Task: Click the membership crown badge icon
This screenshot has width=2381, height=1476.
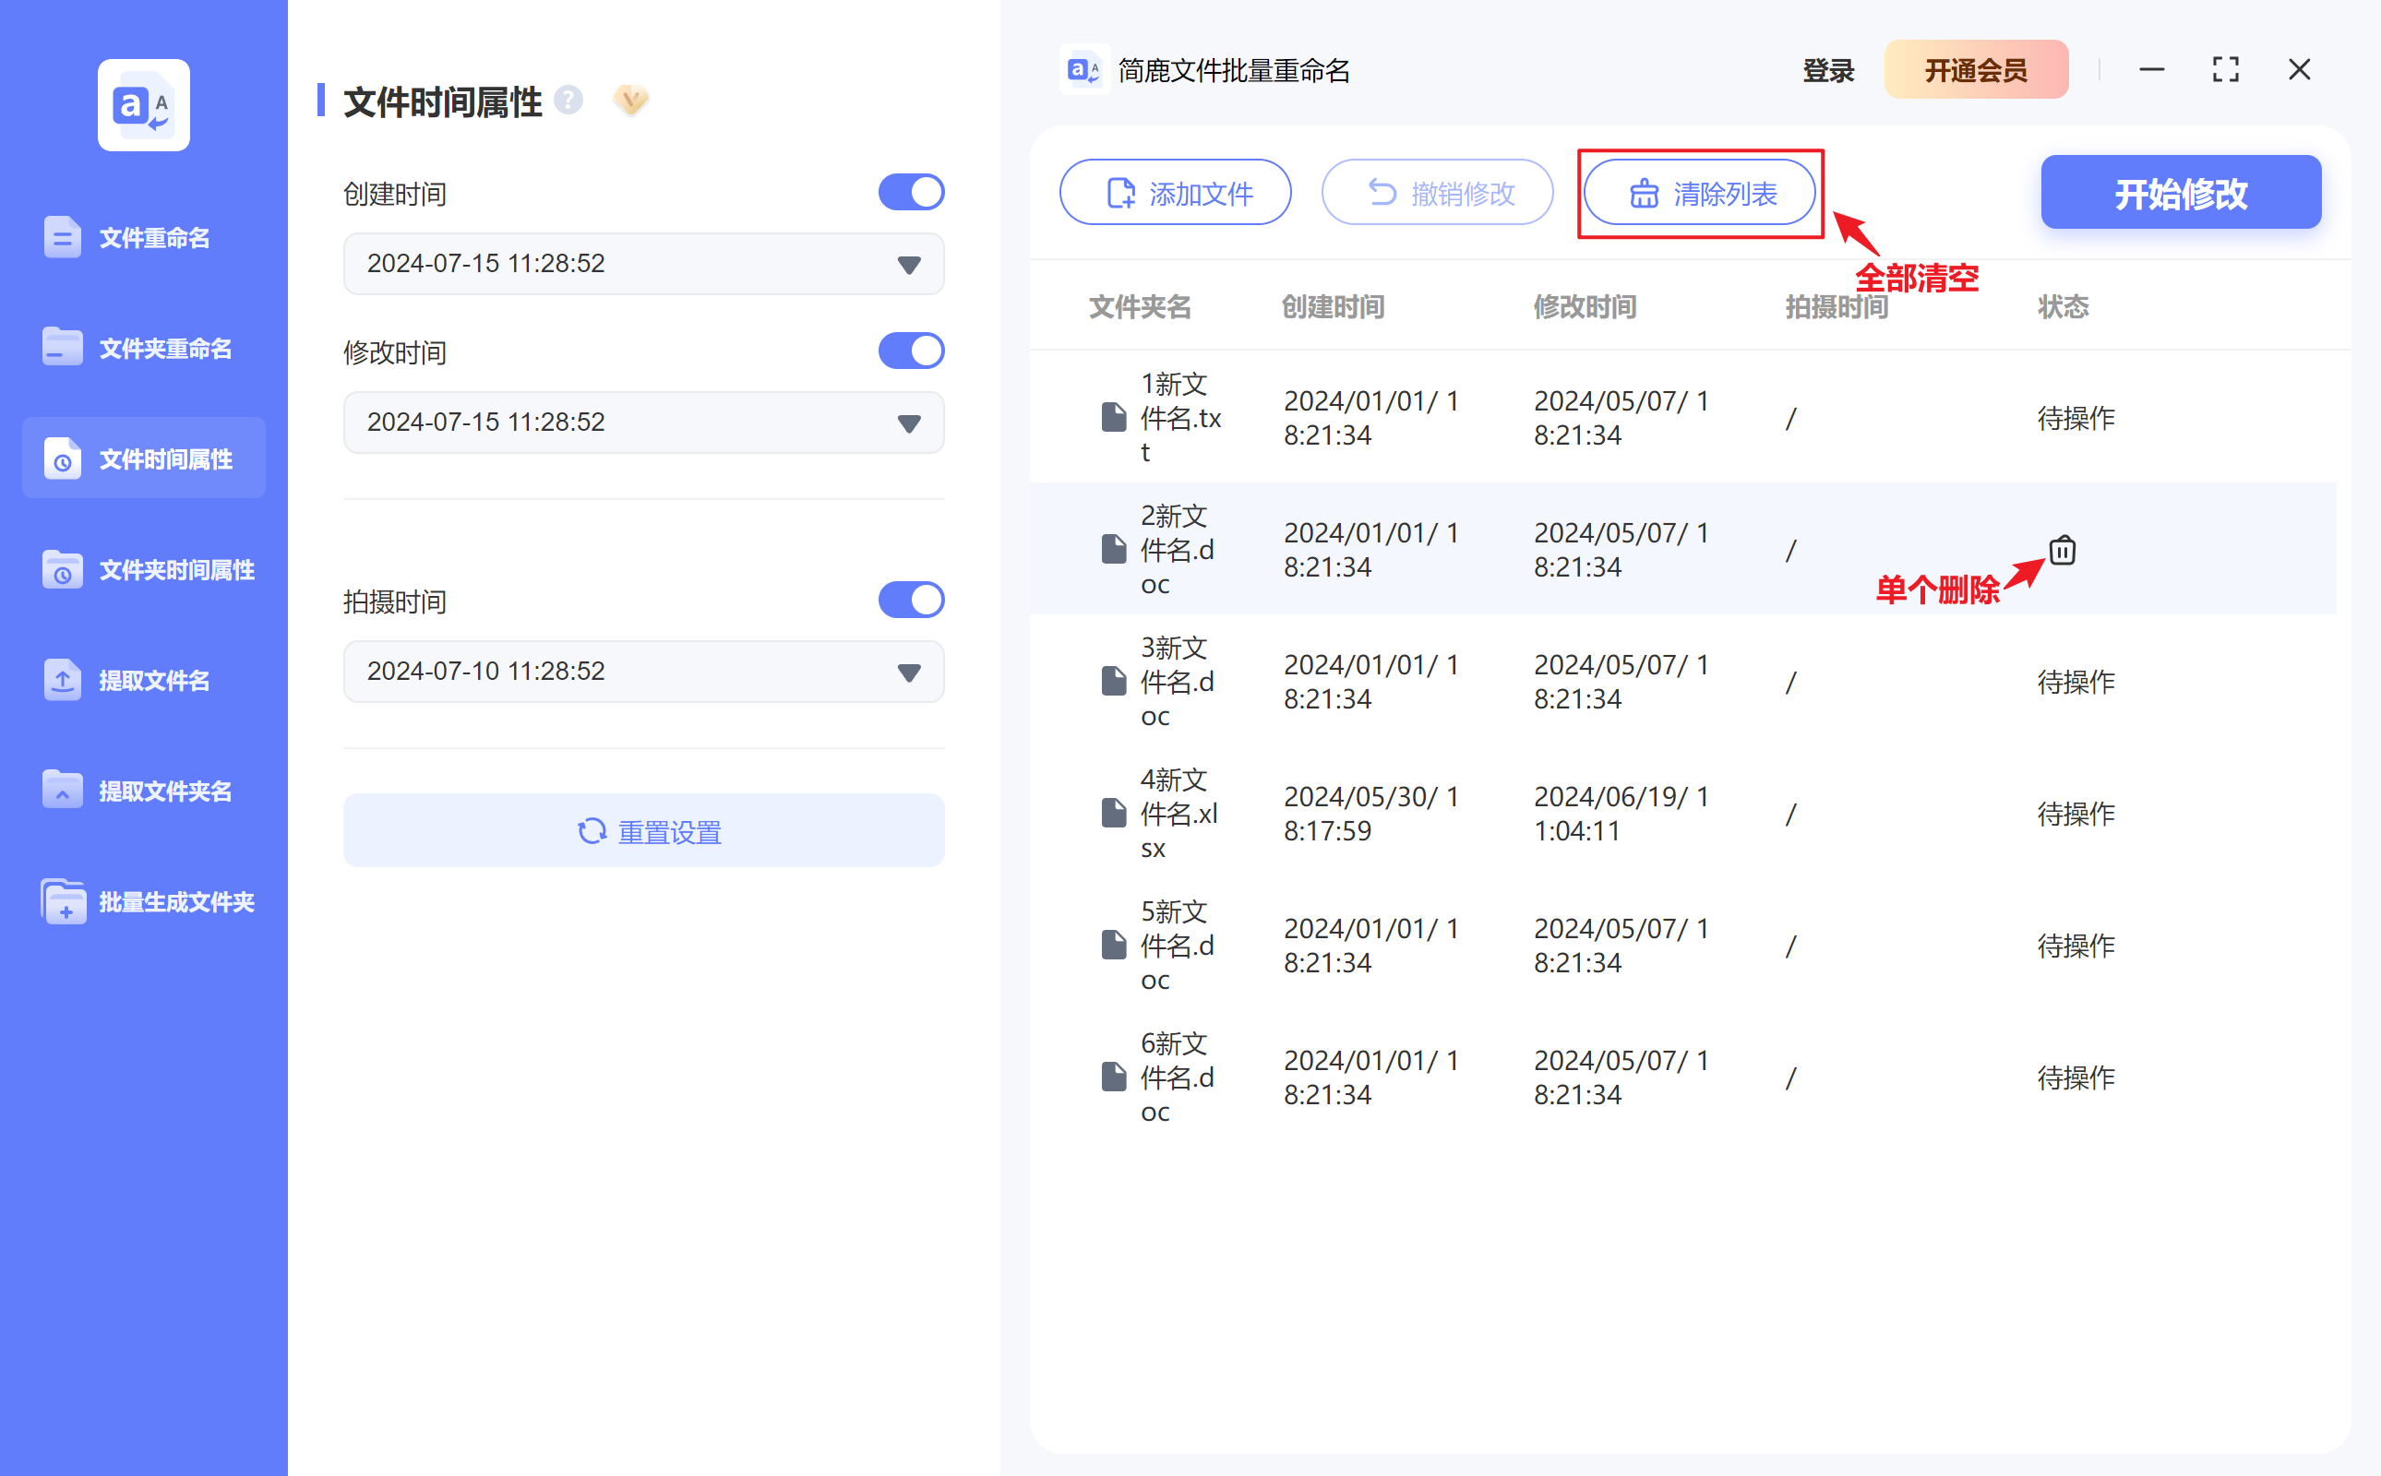Action: tap(630, 100)
